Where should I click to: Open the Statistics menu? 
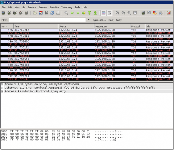tap(54, 7)
